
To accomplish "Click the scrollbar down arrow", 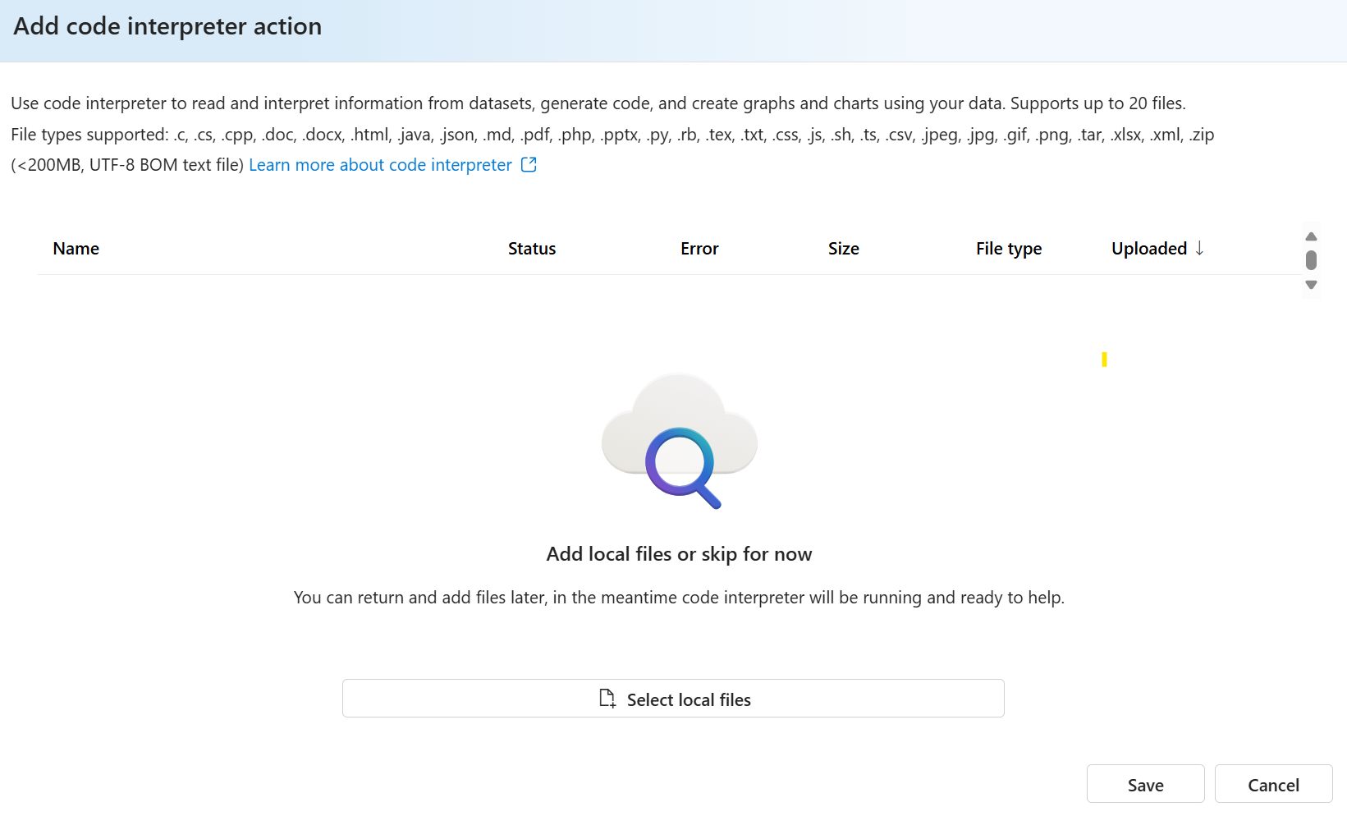I will pyautogui.click(x=1311, y=285).
